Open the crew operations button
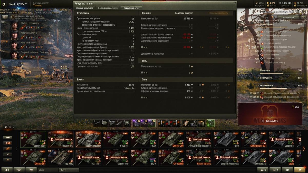 pos(5,17)
